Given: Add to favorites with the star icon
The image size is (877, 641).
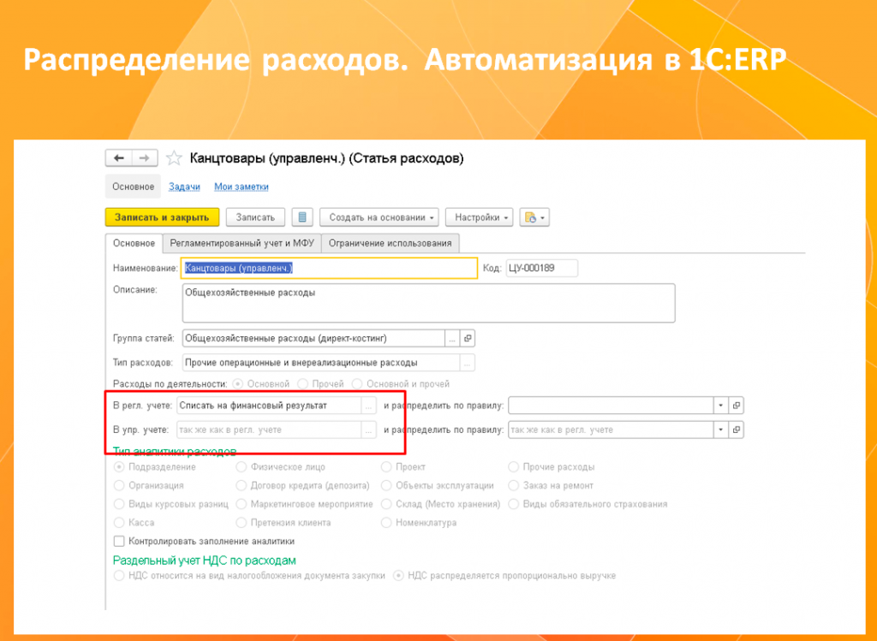Looking at the screenshot, I should click(x=174, y=158).
